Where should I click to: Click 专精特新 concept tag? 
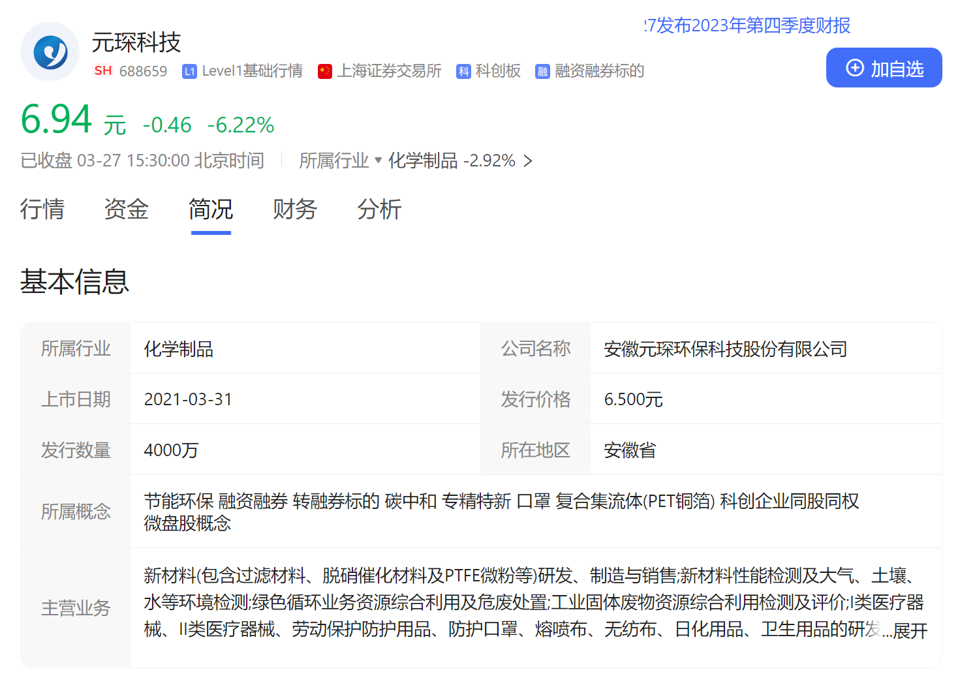pos(476,501)
